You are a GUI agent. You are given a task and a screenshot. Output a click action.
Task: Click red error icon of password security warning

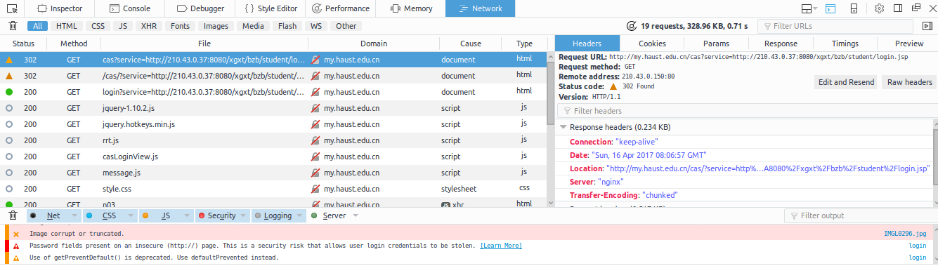(x=15, y=246)
